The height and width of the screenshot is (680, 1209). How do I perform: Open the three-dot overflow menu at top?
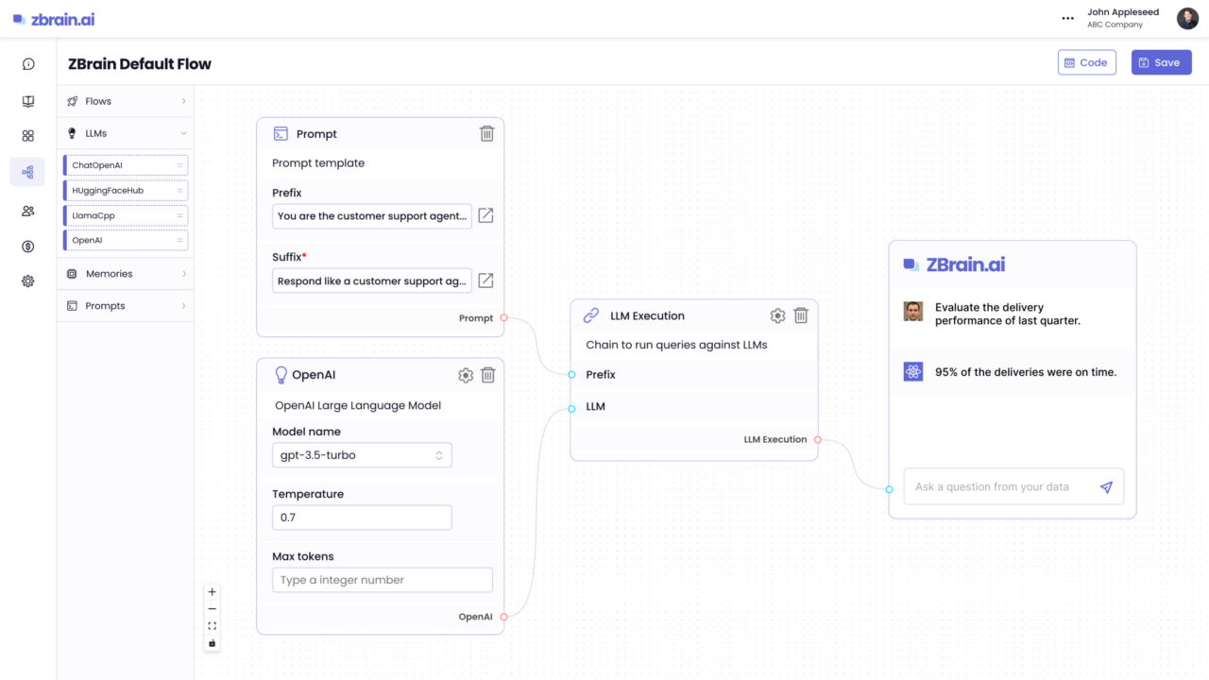click(x=1067, y=18)
